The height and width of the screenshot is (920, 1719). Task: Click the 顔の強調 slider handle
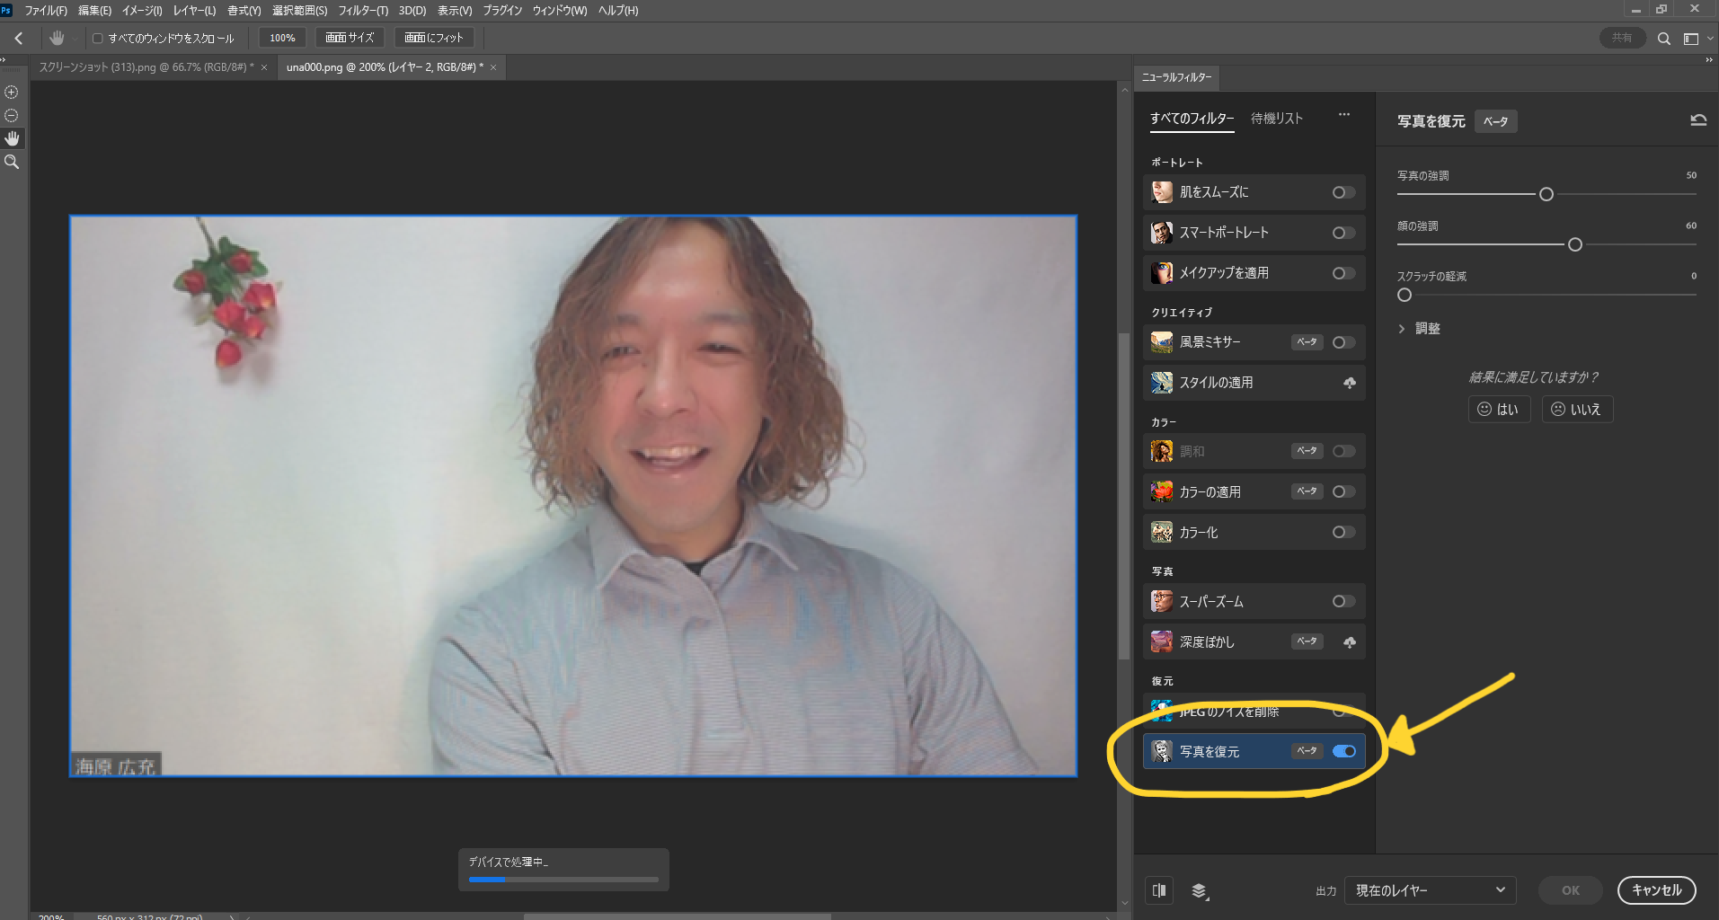tap(1574, 244)
